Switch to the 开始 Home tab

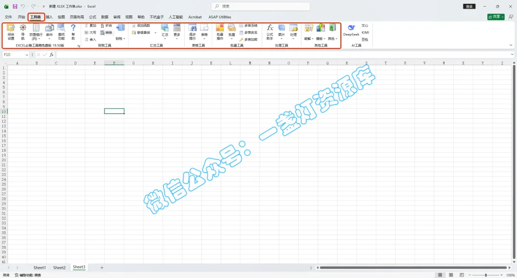22,17
